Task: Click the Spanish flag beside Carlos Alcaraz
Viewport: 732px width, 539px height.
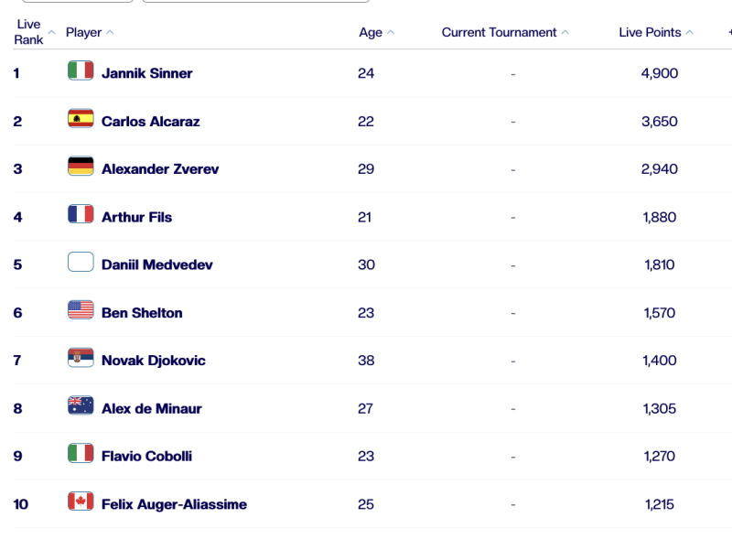Action: click(x=81, y=119)
